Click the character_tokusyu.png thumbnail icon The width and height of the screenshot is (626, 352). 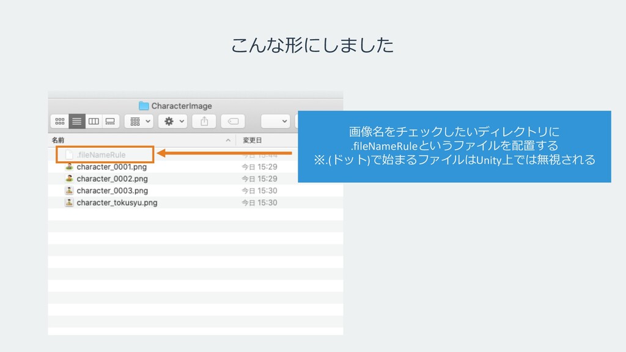(x=69, y=202)
